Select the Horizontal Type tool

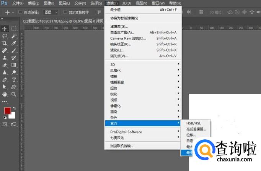tap(14, 80)
